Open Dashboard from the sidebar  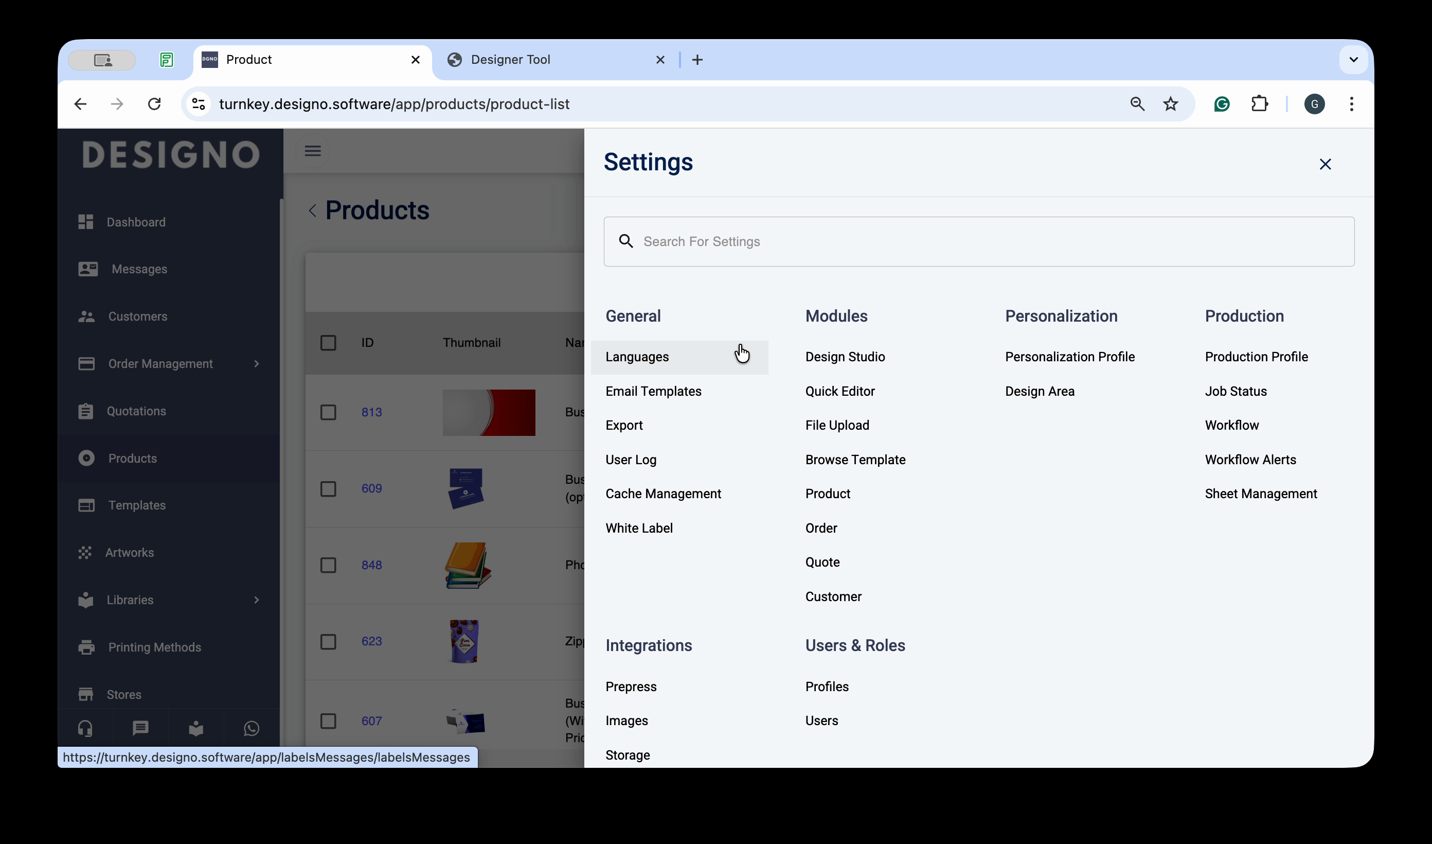pyautogui.click(x=136, y=222)
